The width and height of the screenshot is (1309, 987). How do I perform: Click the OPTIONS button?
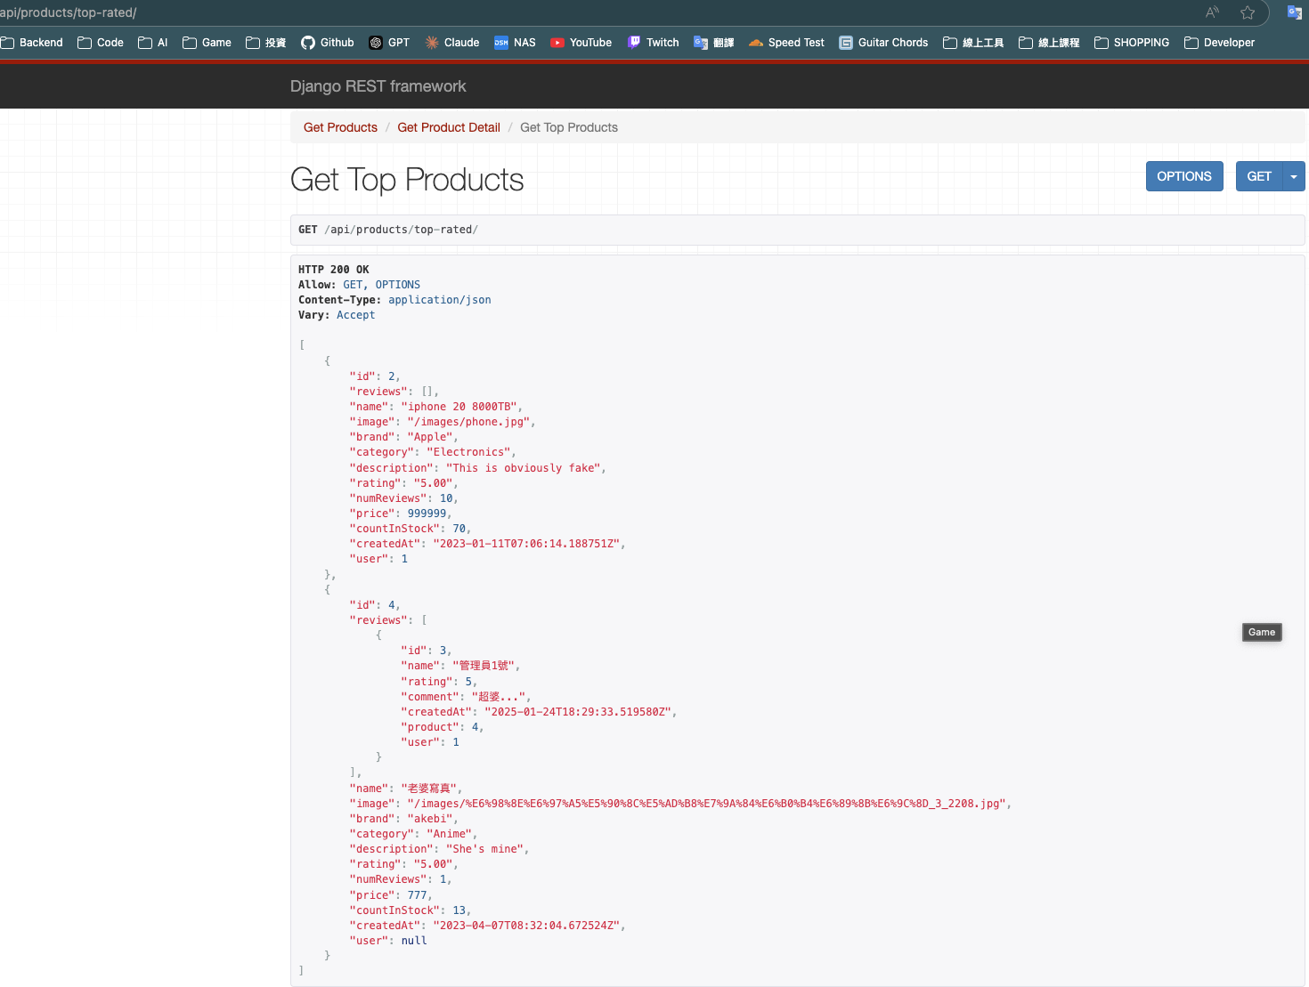point(1183,176)
